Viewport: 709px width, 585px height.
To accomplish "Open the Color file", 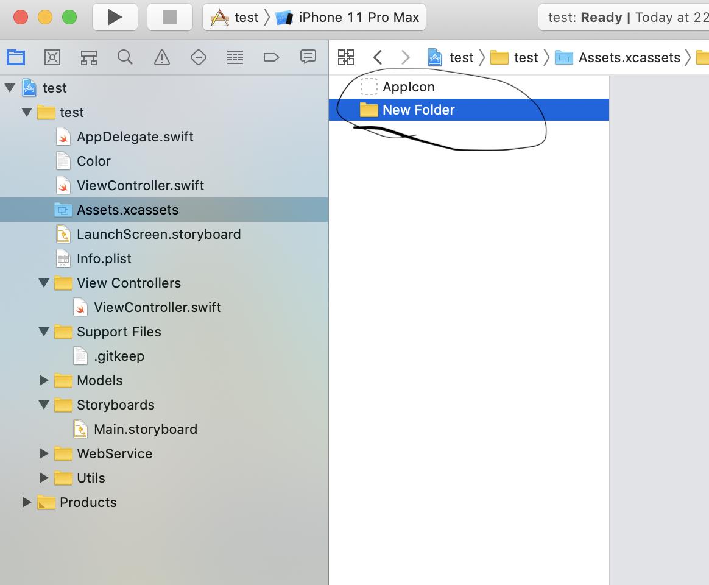I will click(x=164, y=161).
